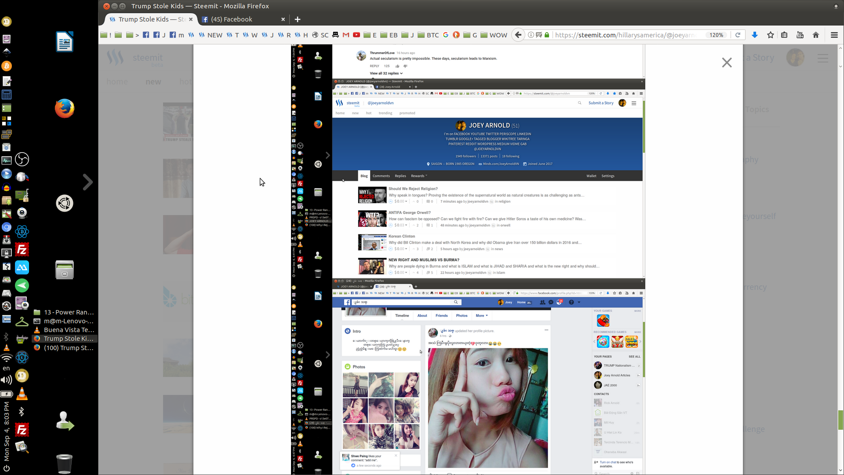Open the Steemit H bookmark
844x475 pixels.
(x=302, y=35)
